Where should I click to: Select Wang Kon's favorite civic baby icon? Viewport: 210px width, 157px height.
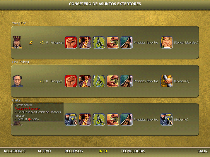167,42
